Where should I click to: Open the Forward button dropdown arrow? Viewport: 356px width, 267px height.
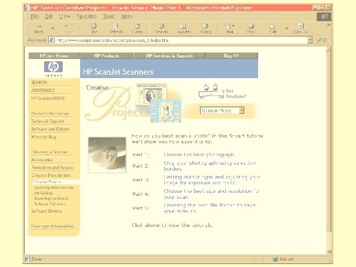pos(80,28)
